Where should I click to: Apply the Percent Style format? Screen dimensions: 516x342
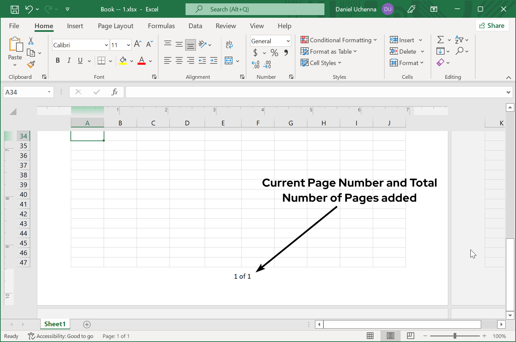point(274,53)
